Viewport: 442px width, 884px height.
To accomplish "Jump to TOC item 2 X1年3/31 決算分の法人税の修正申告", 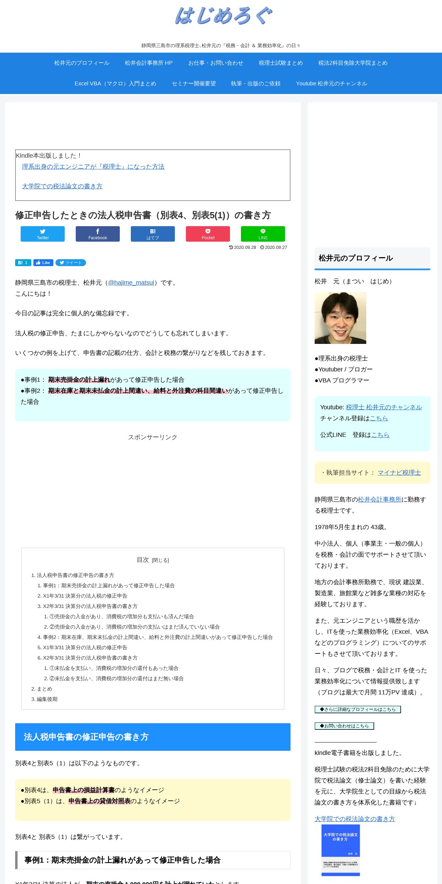I will tap(85, 596).
